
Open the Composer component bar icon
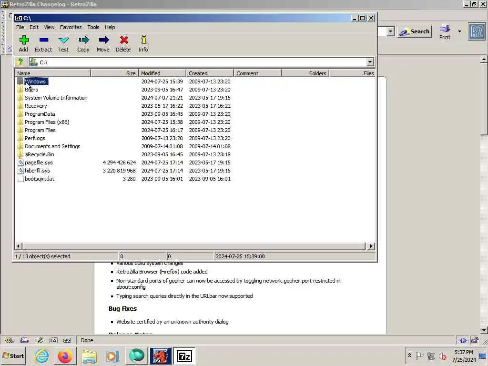[39, 340]
